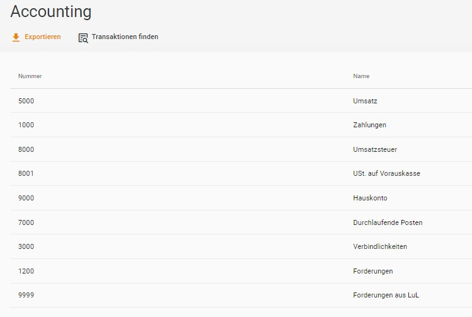Viewport: 472px width, 317px height.
Task: Click the transaction search icon
Action: tap(83, 38)
